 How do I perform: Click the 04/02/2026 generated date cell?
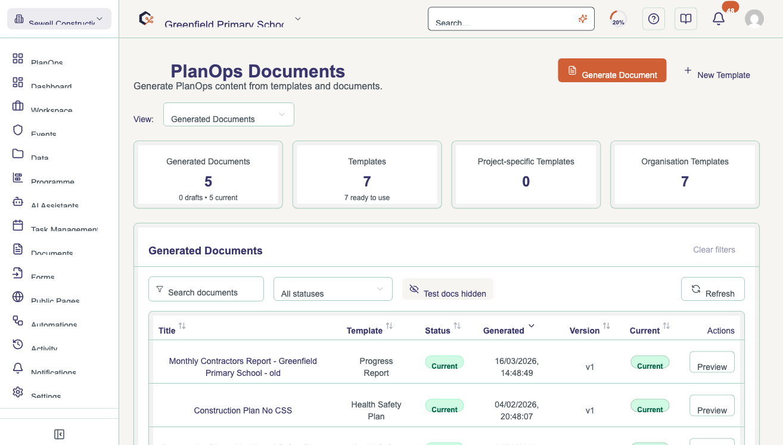(x=517, y=410)
